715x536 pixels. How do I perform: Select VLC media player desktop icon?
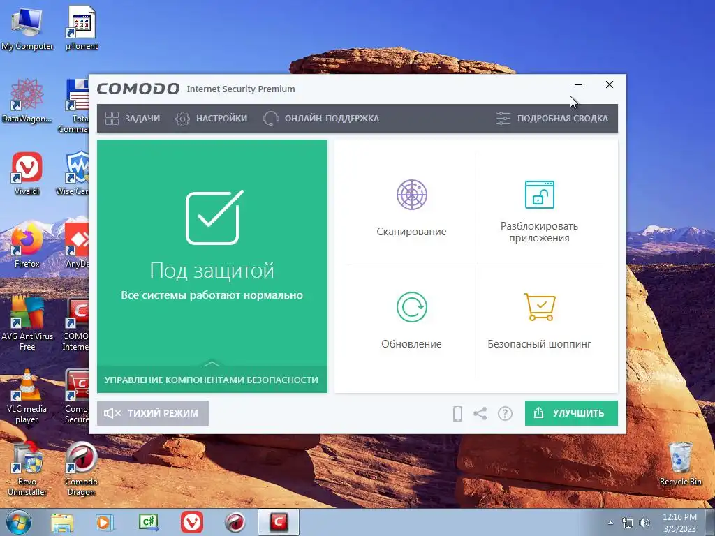pos(27,396)
